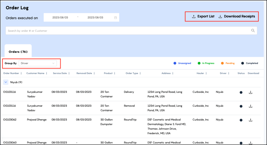Click order number O0103116 in Delivery row
Viewport: 267px width, 145px height.
pos(10,92)
